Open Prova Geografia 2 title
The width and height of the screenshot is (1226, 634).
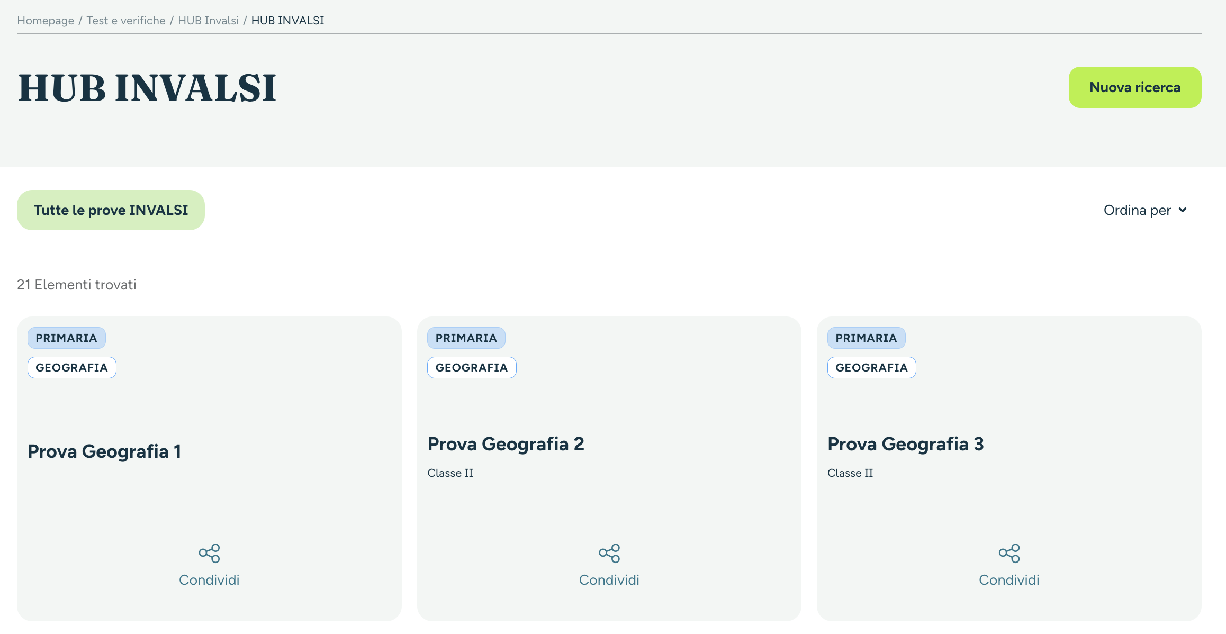506,444
